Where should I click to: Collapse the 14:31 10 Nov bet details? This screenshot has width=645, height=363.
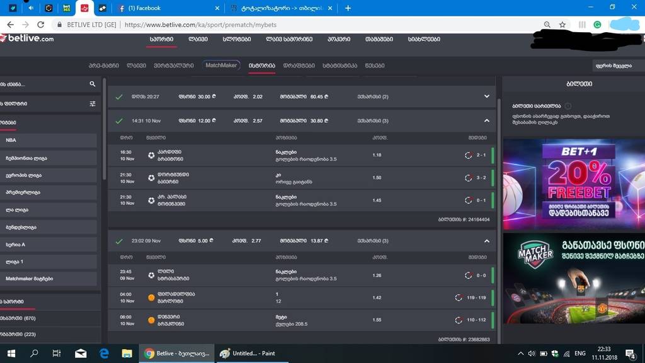tap(487, 120)
